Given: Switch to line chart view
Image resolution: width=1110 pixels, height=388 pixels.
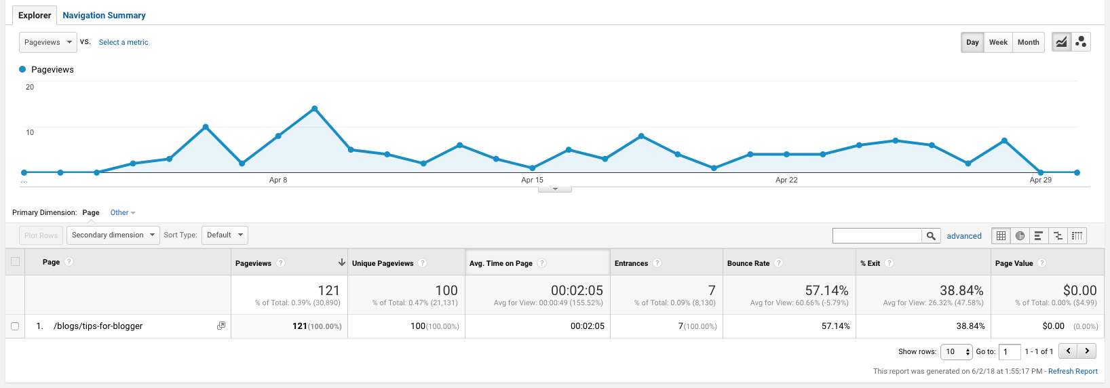Looking at the screenshot, I should (x=1061, y=42).
